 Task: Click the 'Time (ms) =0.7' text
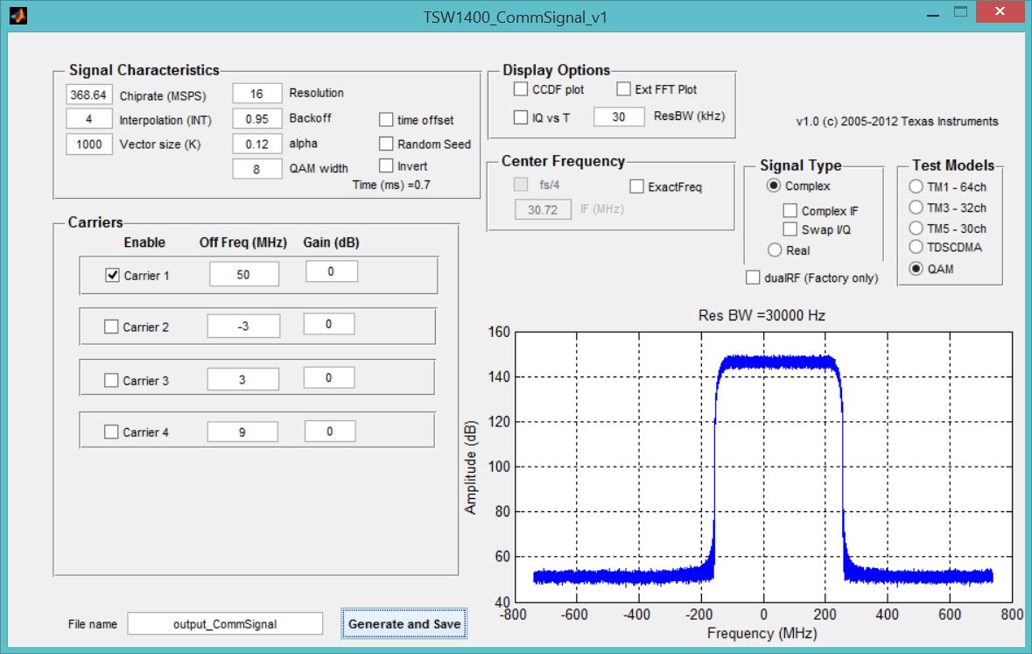pyautogui.click(x=391, y=185)
